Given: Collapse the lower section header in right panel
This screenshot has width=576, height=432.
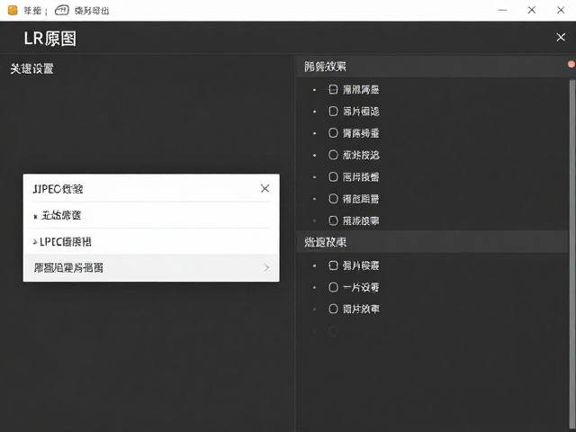Looking at the screenshot, I should point(432,242).
